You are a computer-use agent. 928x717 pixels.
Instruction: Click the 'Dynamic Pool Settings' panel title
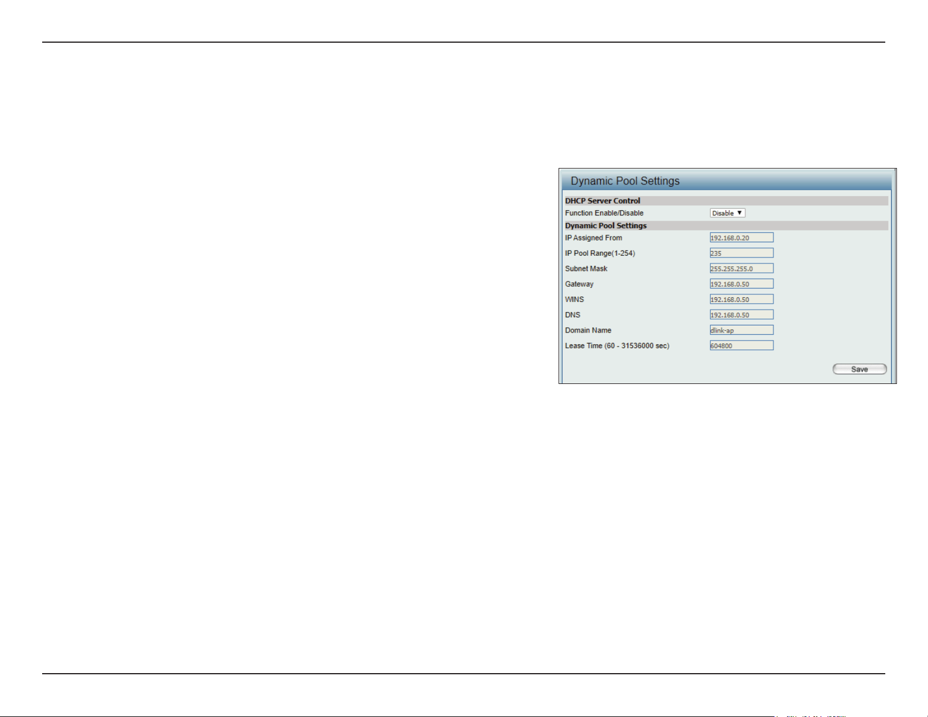(x=625, y=181)
